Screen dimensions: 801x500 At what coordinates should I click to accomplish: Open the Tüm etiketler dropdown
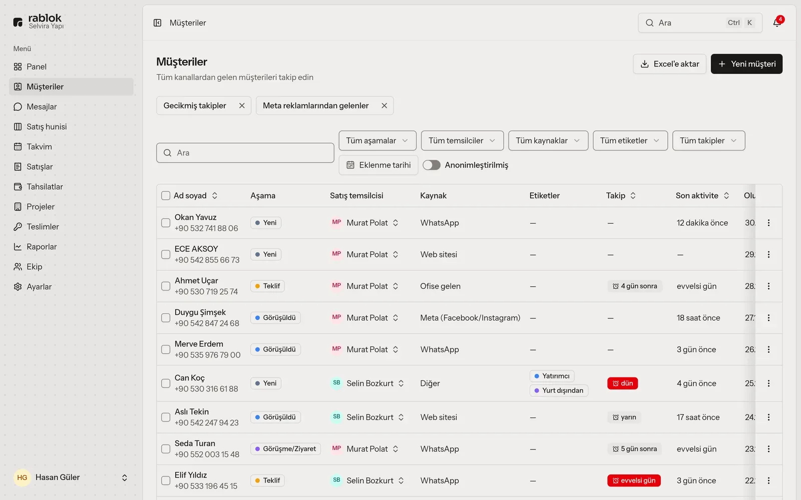(x=630, y=140)
